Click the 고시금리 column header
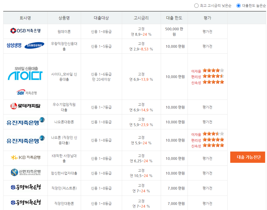 point(141,18)
